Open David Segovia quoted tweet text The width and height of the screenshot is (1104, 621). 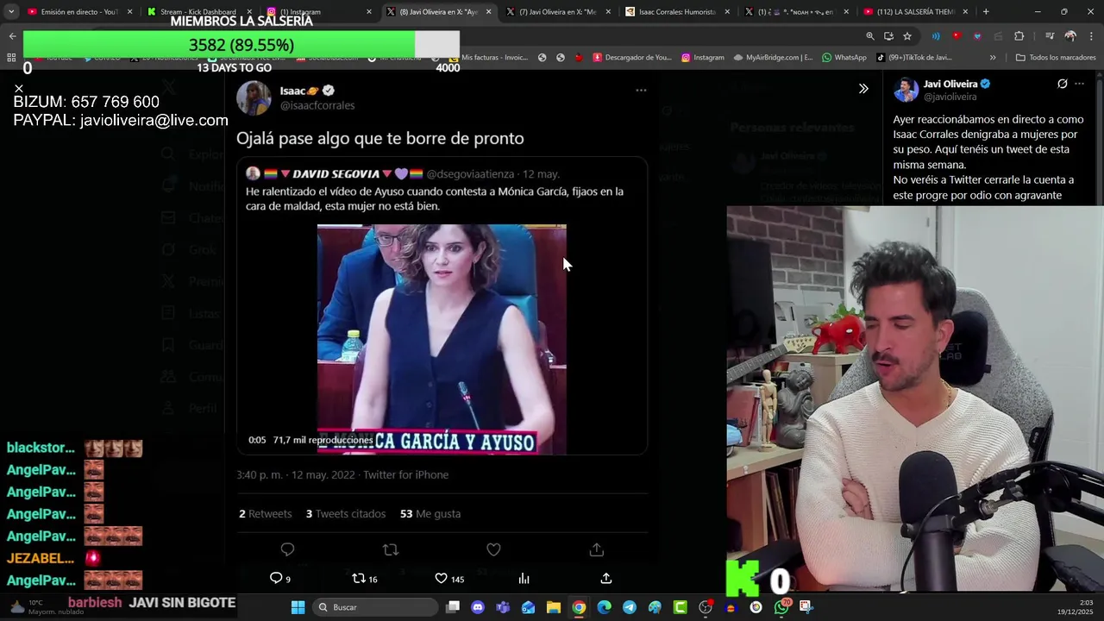point(435,198)
